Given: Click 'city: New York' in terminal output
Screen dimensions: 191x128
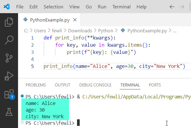Looking at the screenshot, I should coord(45,117).
